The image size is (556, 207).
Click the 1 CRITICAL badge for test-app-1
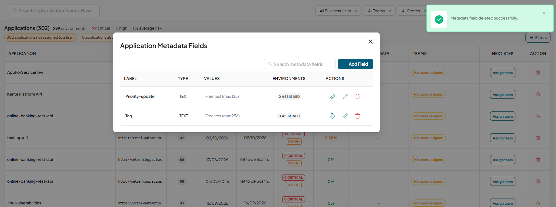tap(294, 134)
